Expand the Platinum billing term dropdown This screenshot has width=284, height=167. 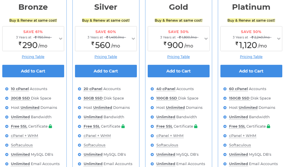point(279,39)
